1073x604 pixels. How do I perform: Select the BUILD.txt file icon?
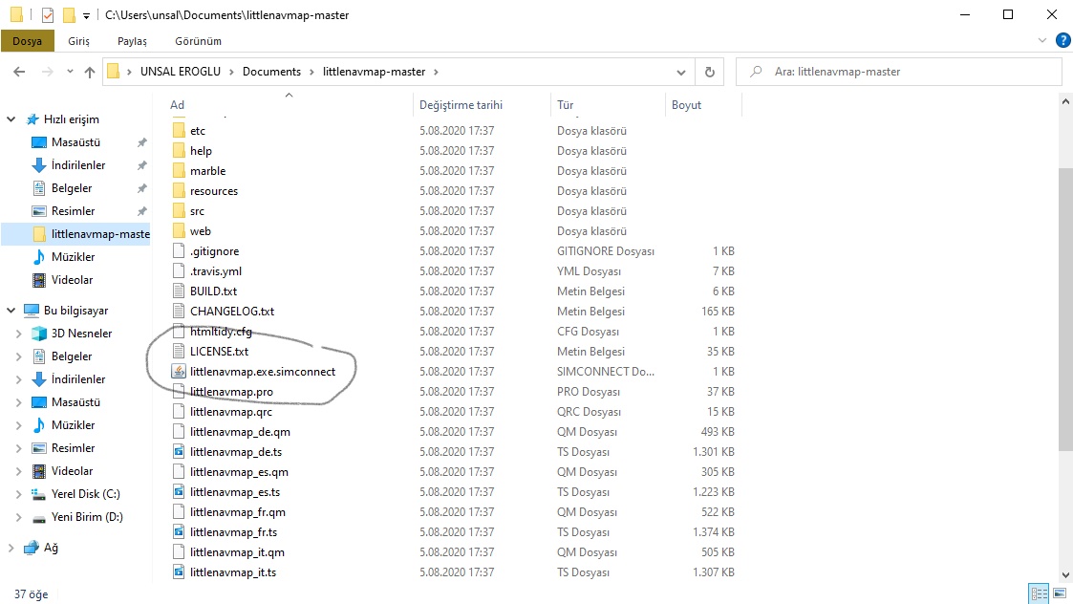click(x=179, y=291)
